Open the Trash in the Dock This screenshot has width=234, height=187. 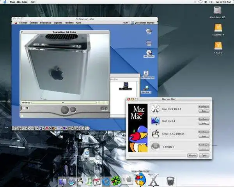point(170,181)
